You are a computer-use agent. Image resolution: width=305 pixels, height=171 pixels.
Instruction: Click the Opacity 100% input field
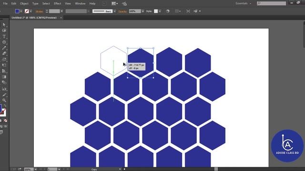coord(135,11)
